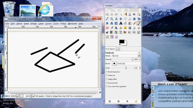Select the Shear tool
The height and width of the screenshot is (108, 193).
point(107,23)
